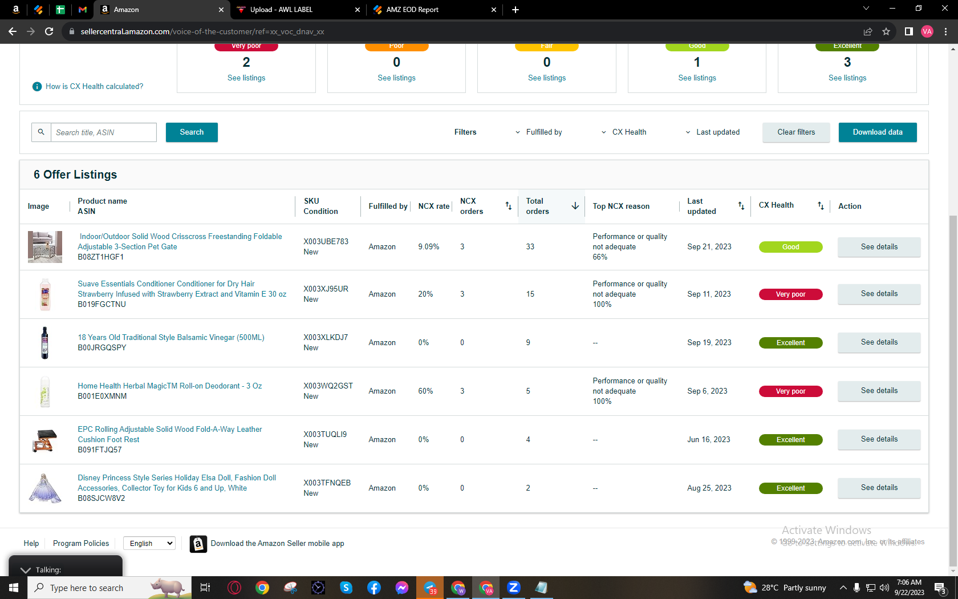This screenshot has height=599, width=958.
Task: Expand the Talking panel chevron
Action: tap(26, 570)
